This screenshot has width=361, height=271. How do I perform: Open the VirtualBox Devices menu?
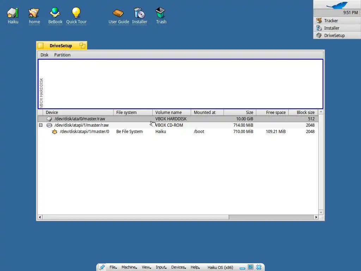tap(178, 267)
